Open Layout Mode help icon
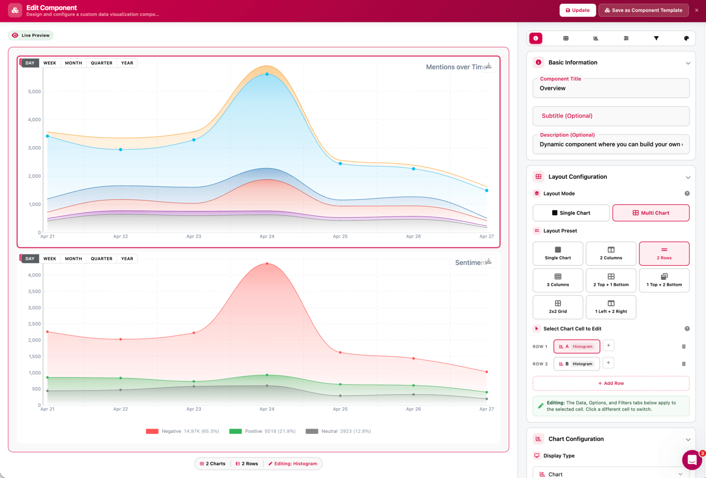The width and height of the screenshot is (706, 478). tap(687, 193)
